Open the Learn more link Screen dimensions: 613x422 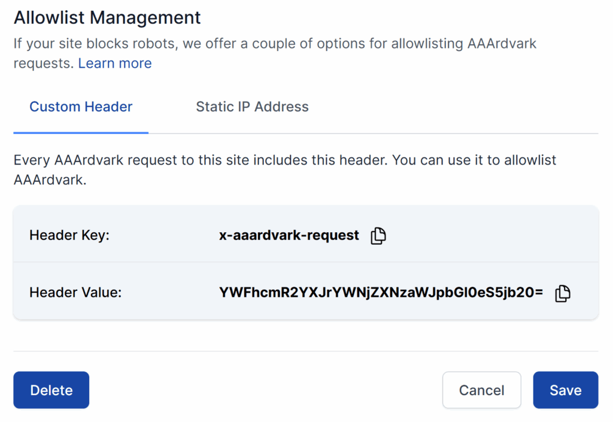click(115, 63)
